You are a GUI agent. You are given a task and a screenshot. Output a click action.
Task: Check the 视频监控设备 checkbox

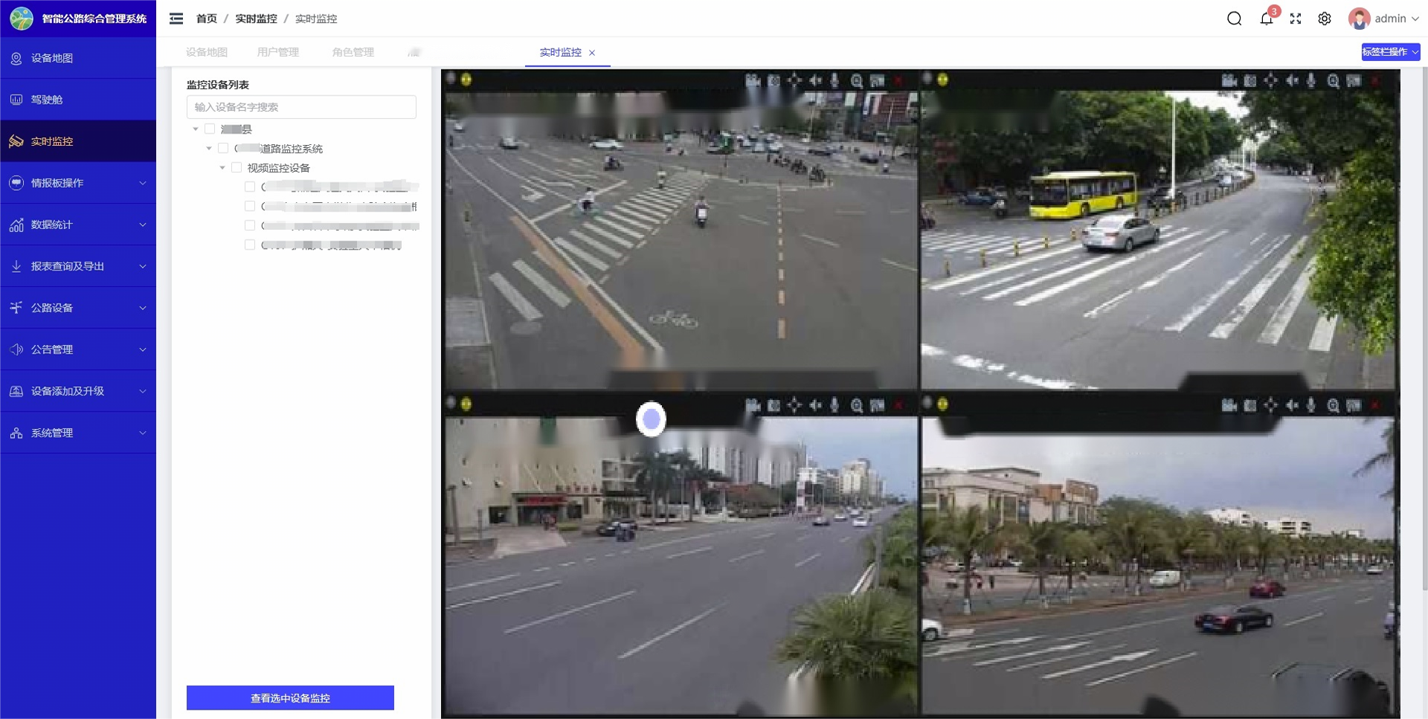(x=237, y=168)
